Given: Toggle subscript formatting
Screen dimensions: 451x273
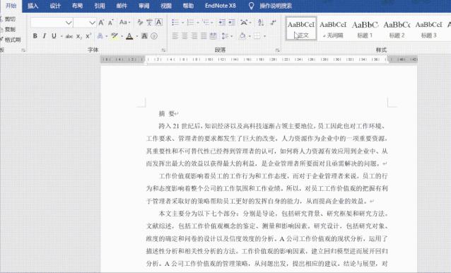Looking at the screenshot, I should (78, 36).
